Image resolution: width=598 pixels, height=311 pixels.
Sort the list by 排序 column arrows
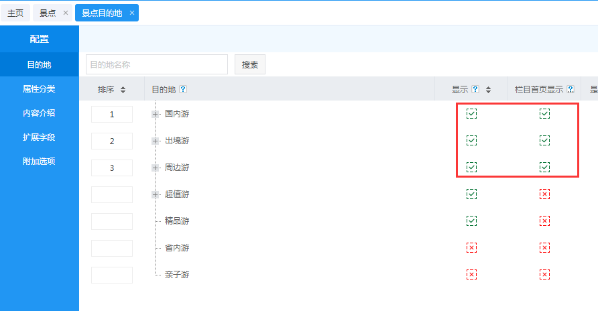[x=123, y=89]
